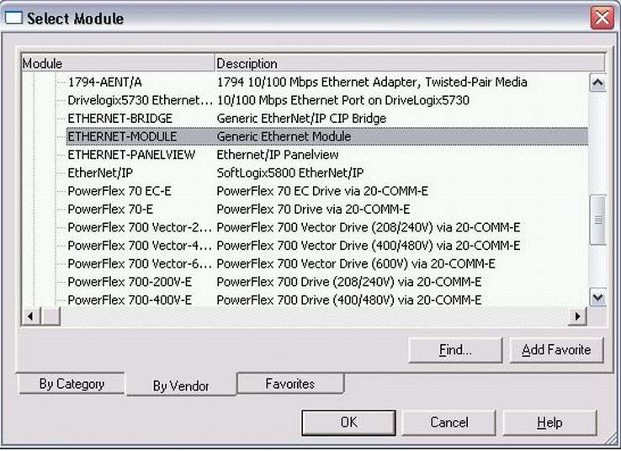621x451 pixels.
Task: Switch to the By Category tab
Action: pos(72,384)
